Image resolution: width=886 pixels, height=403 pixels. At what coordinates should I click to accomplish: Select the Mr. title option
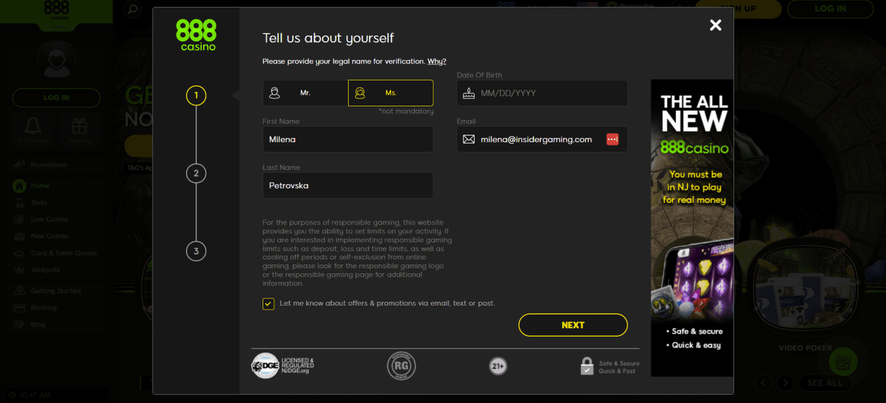pyautogui.click(x=306, y=93)
